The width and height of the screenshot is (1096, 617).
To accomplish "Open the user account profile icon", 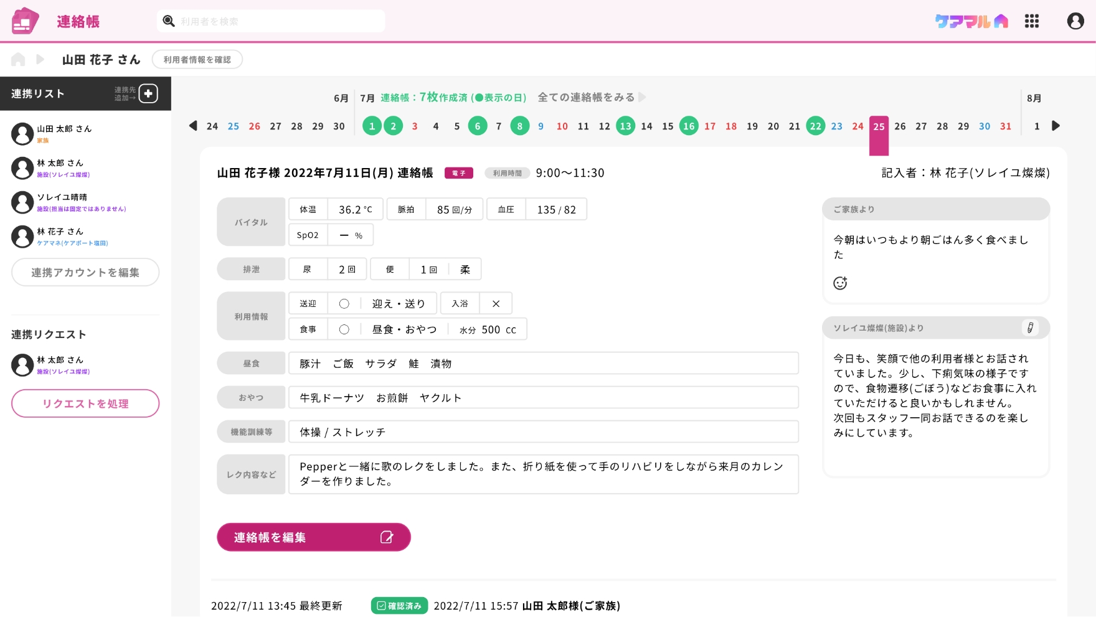I will tap(1075, 21).
